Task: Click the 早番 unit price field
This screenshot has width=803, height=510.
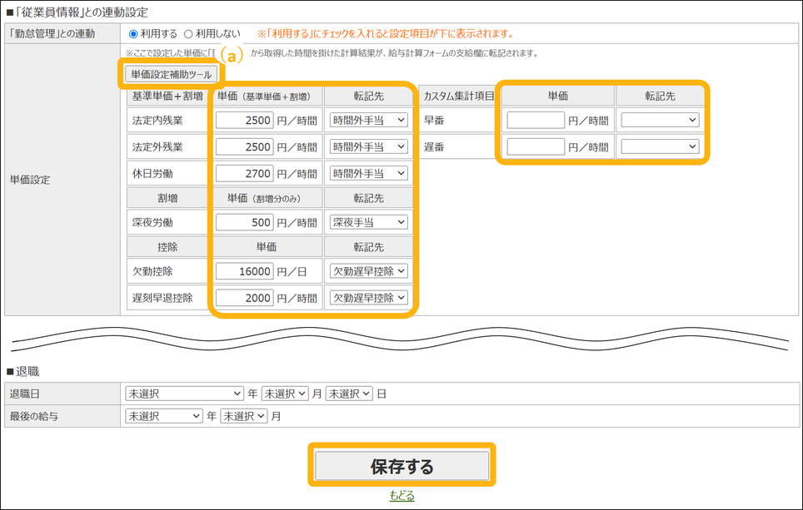Action: (536, 121)
